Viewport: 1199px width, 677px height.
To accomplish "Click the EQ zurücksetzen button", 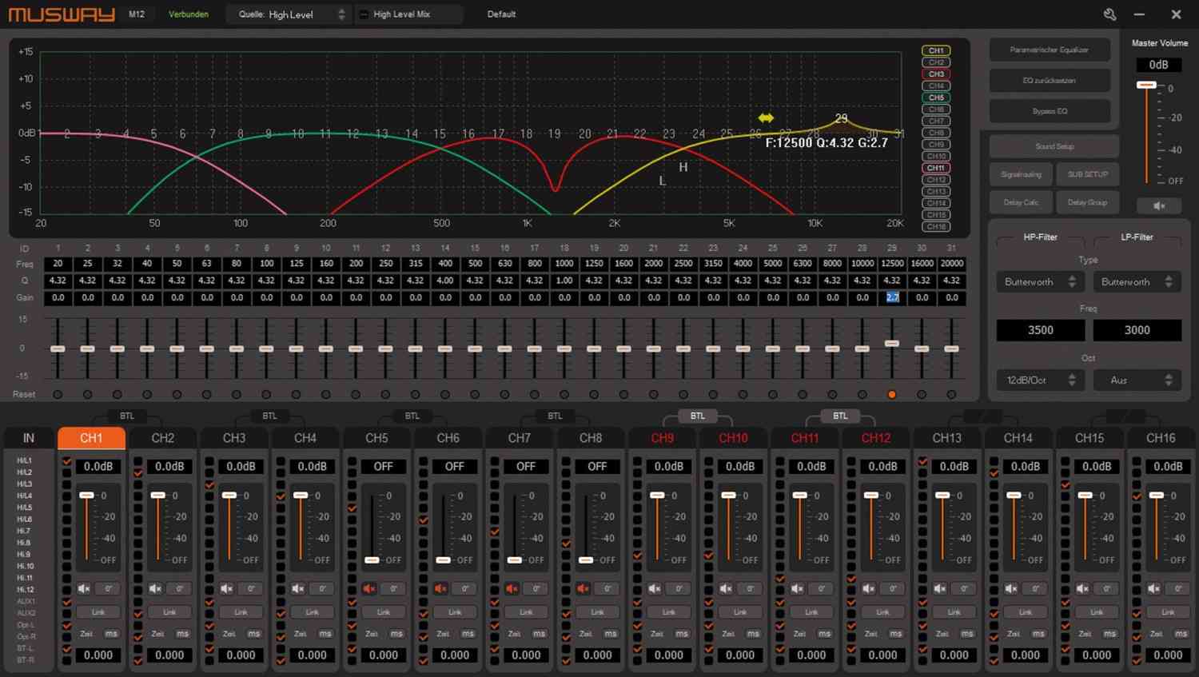I will [1050, 81].
